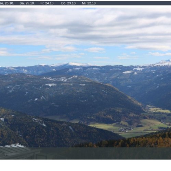The height and width of the screenshot is (171, 171).
Task: Select the So. 26.10. date tab
Action: (x=6, y=3)
